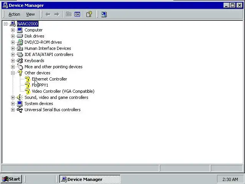Select Video Controller (VGA Compatible) device
Image resolution: width=245 pixels, height=184 pixels.
coord(63,91)
